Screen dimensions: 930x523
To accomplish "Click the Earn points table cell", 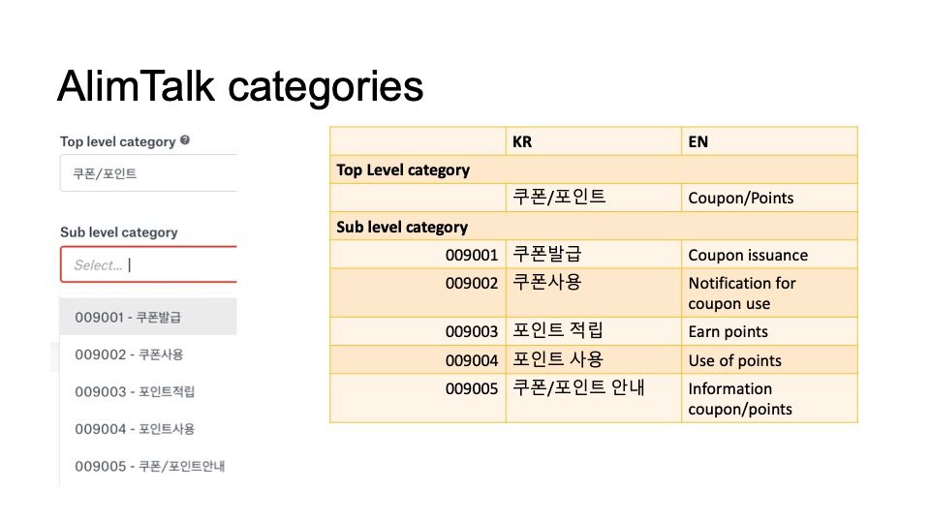I will tap(769, 331).
